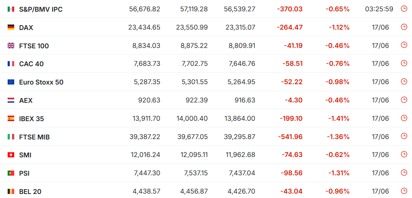Open the FTSE MIB index link

(x=34, y=137)
